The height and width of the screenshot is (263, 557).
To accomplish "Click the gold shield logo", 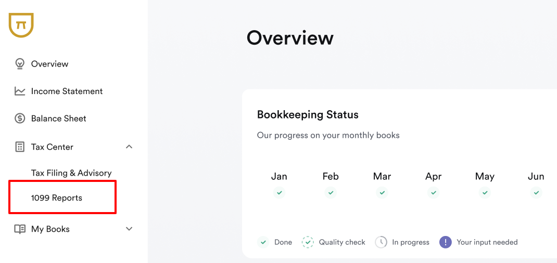I will point(21,25).
